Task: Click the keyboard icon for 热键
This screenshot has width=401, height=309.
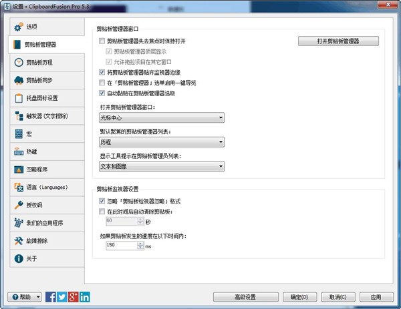Action: click(x=19, y=151)
